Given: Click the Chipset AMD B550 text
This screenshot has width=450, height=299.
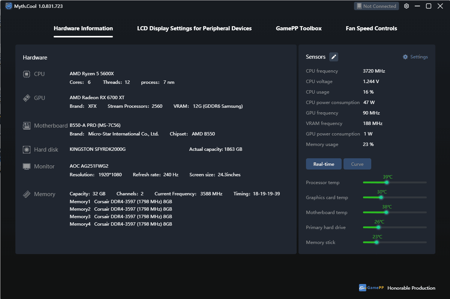Looking at the screenshot, I should [x=192, y=134].
